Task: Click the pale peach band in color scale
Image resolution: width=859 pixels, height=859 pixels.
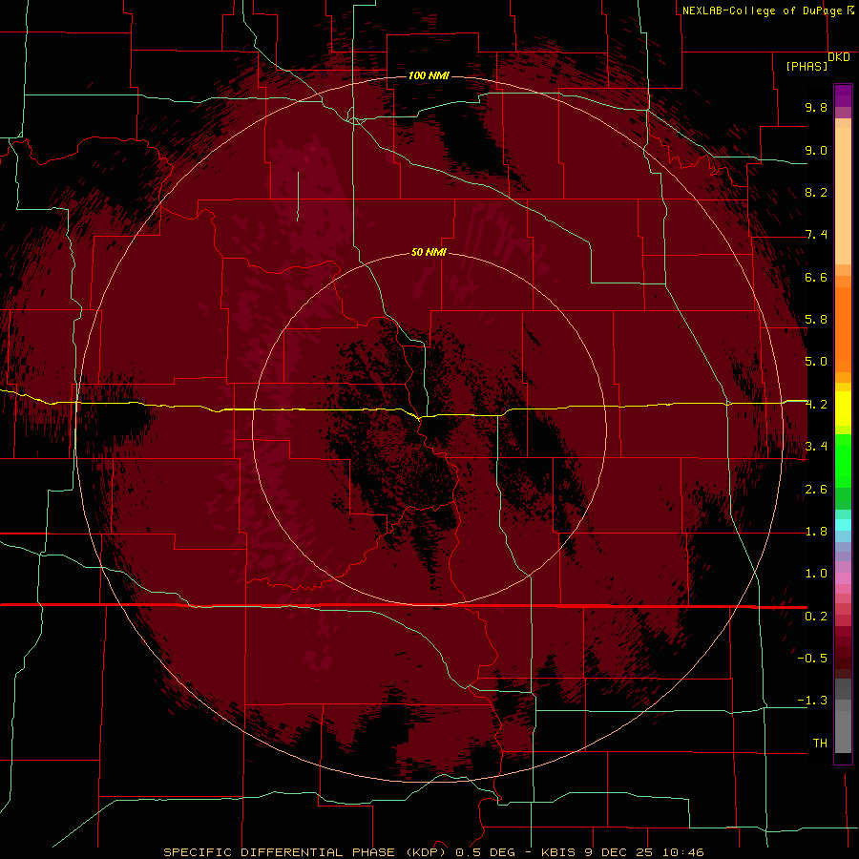Action: [843, 196]
